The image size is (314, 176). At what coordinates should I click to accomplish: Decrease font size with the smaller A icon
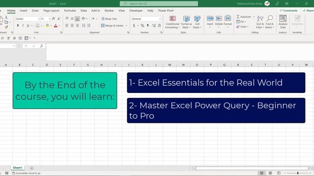click(x=59, y=19)
